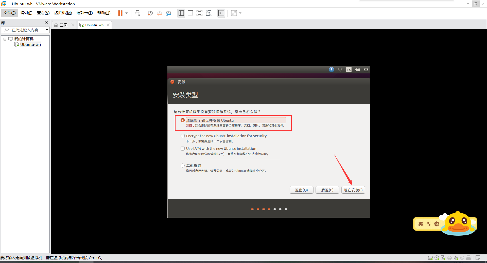Open the snapshot manager
Screen dimensions: 487x263
coord(169,13)
